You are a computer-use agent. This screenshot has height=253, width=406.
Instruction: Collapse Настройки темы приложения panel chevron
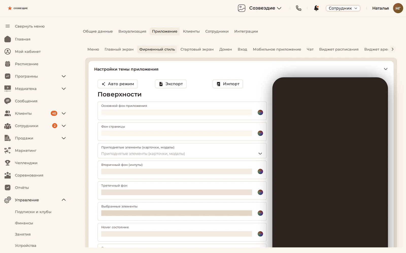pyautogui.click(x=385, y=69)
